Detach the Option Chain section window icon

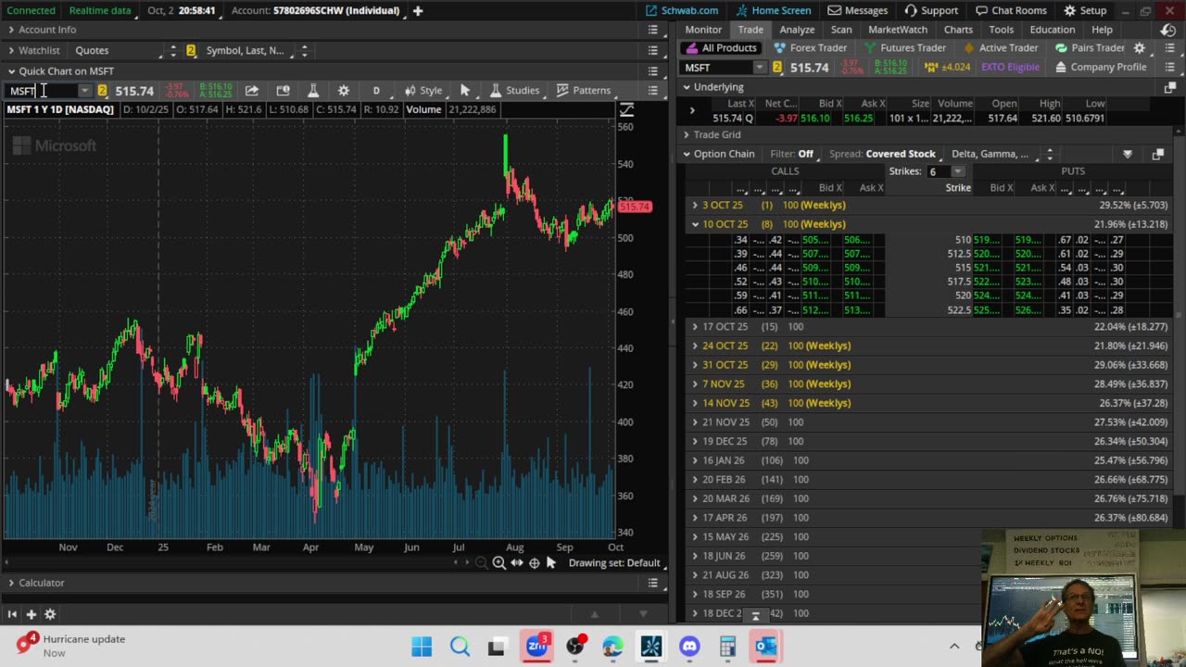tap(1157, 154)
